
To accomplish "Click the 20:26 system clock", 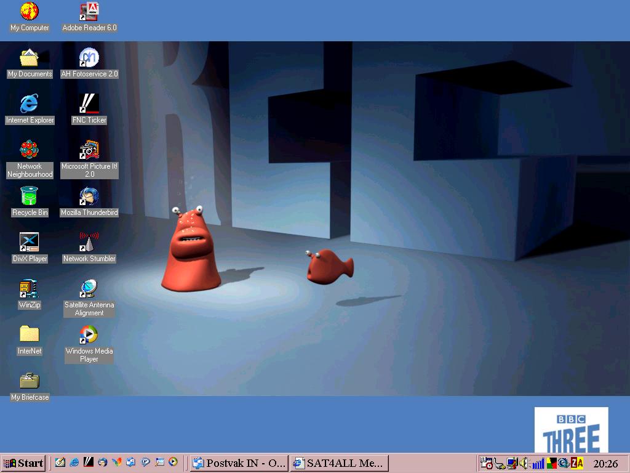I will 605,464.
